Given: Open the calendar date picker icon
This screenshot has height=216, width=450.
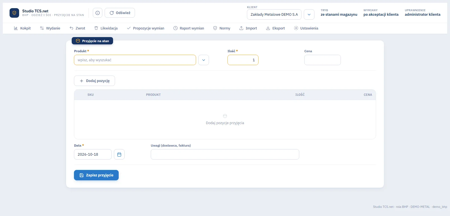Looking at the screenshot, I should tap(119, 154).
